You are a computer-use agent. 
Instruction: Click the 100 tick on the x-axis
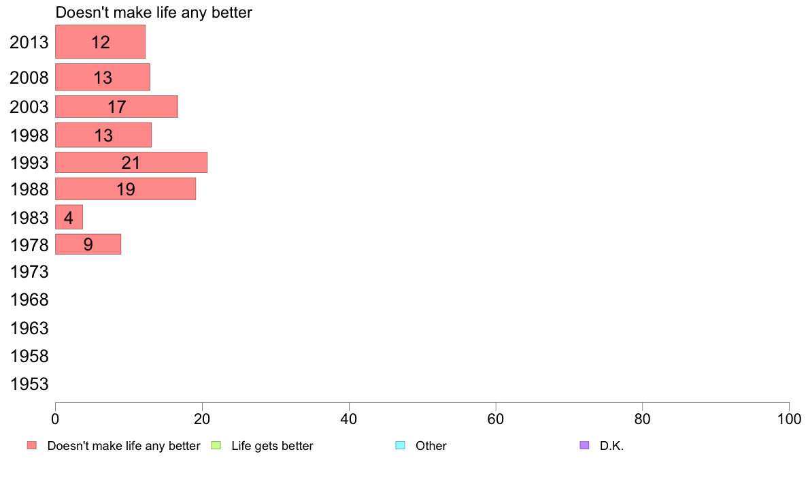pyautogui.click(x=789, y=419)
